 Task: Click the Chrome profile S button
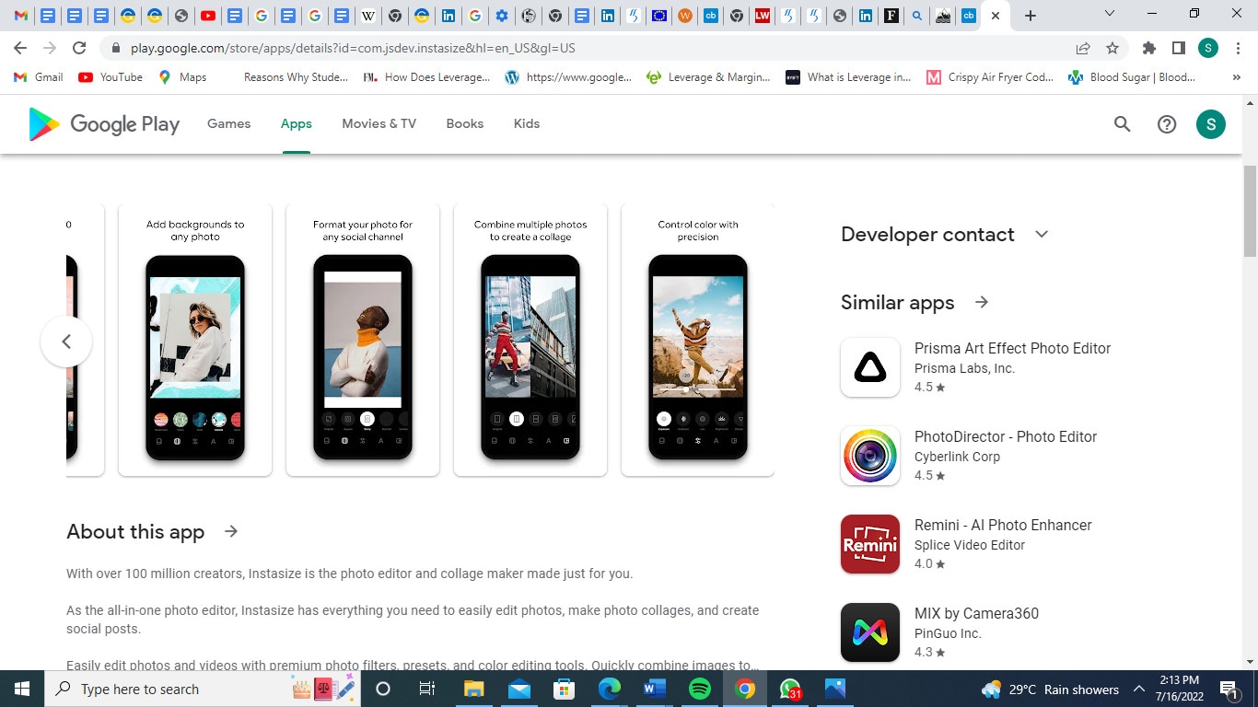(1208, 48)
